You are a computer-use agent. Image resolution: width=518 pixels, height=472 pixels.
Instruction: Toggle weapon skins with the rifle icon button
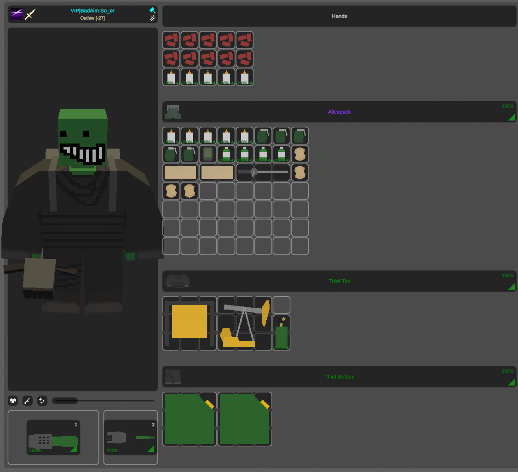(28, 401)
